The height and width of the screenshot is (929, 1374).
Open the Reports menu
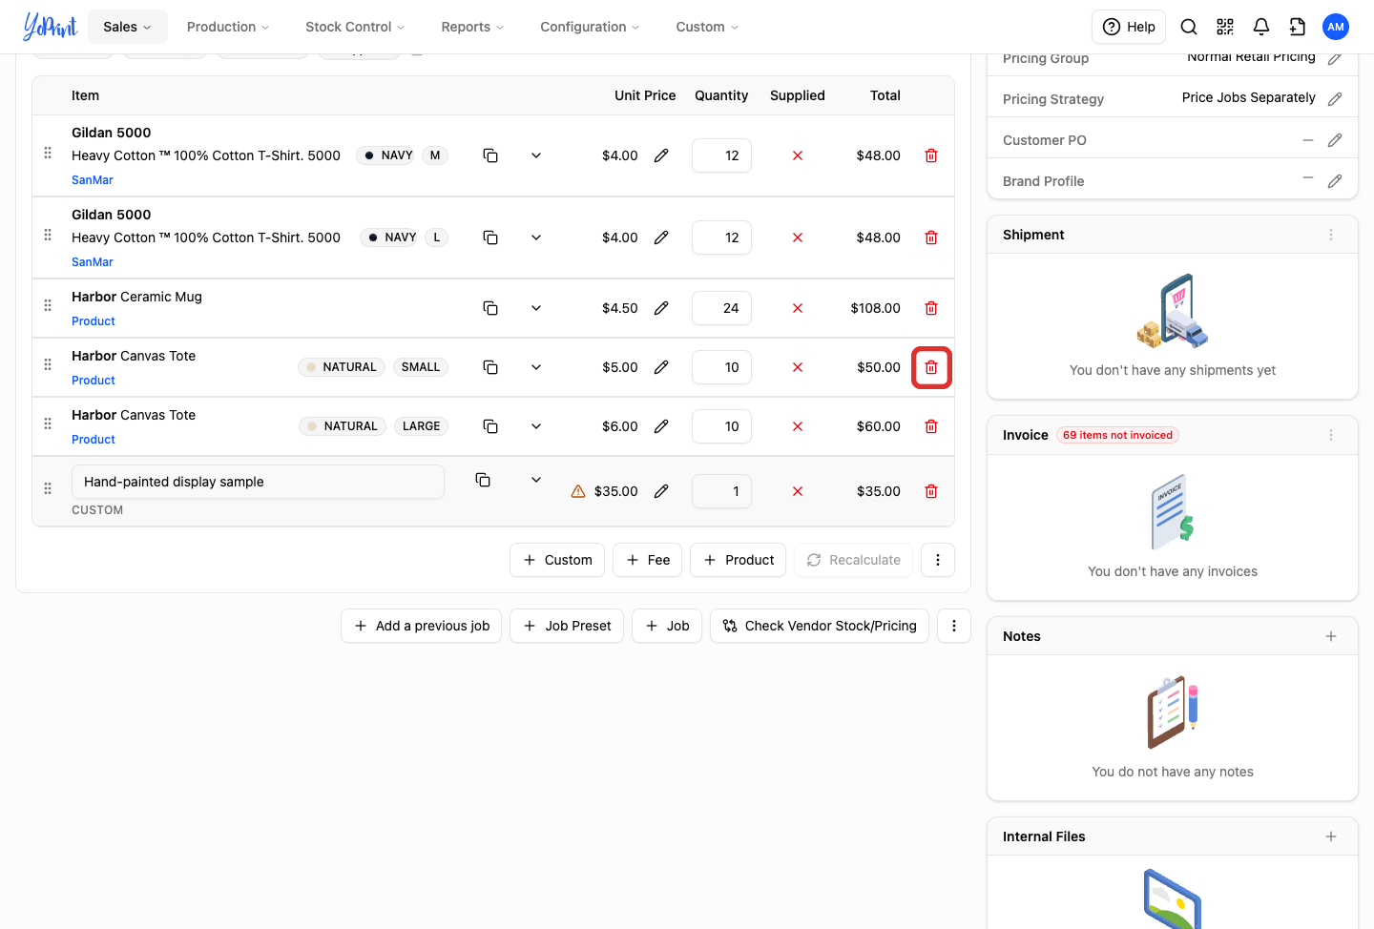472,27
